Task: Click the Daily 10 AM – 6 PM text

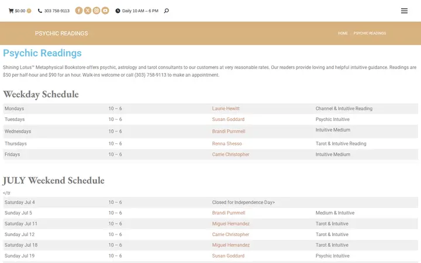Action: pyautogui.click(x=140, y=11)
